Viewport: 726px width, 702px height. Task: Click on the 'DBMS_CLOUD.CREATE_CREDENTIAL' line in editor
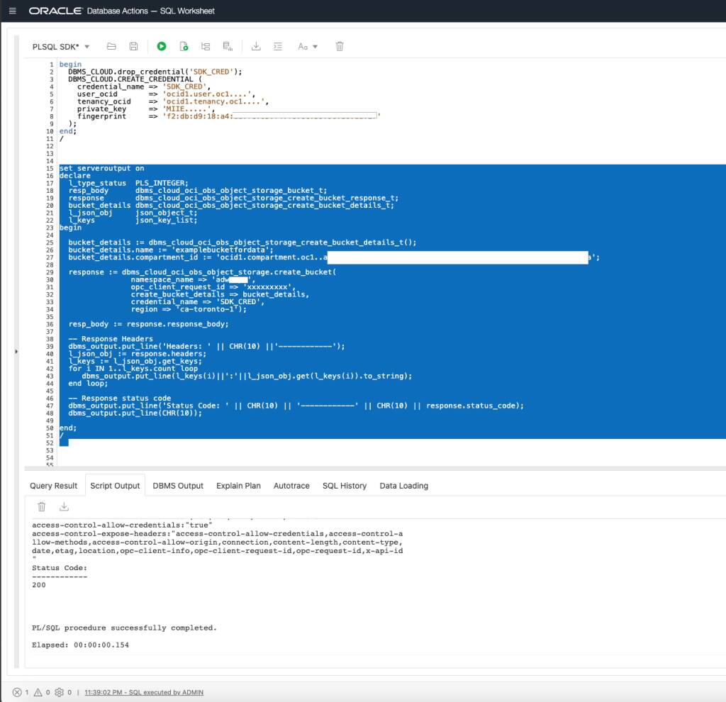135,79
